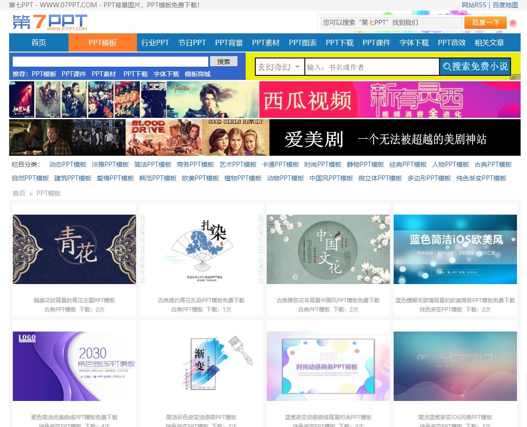Image resolution: width=527 pixels, height=427 pixels.
Task: Expand the 玄幻奇幻 genre dropdown
Action: click(279, 67)
